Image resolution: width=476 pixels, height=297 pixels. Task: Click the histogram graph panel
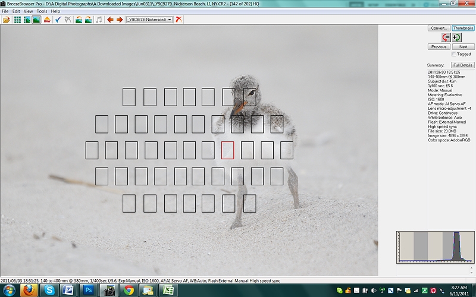click(436, 247)
